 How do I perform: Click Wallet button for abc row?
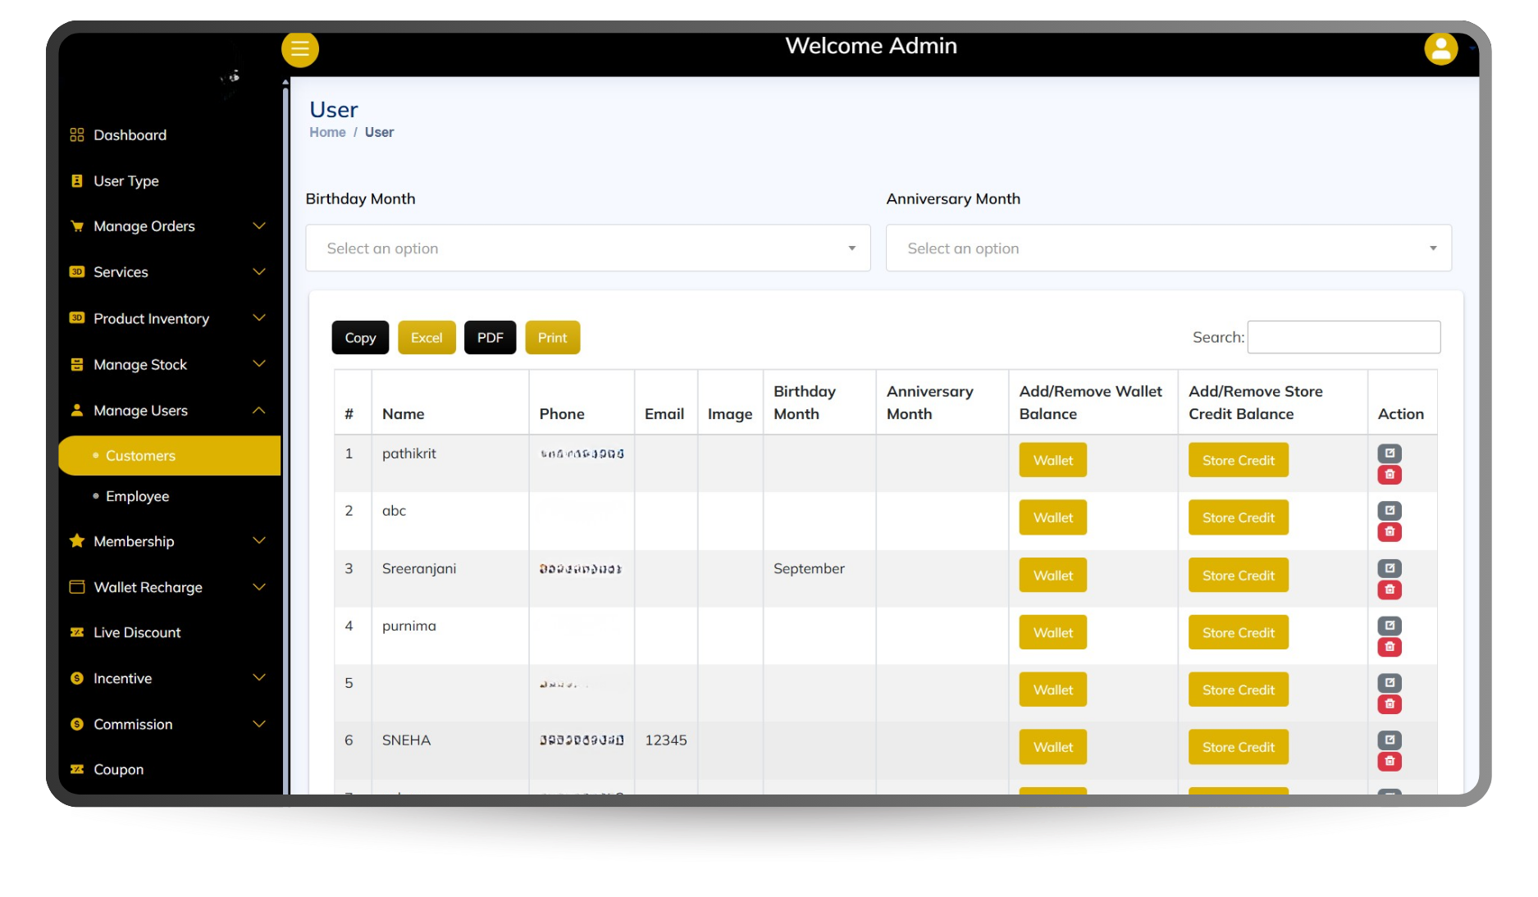(x=1052, y=517)
